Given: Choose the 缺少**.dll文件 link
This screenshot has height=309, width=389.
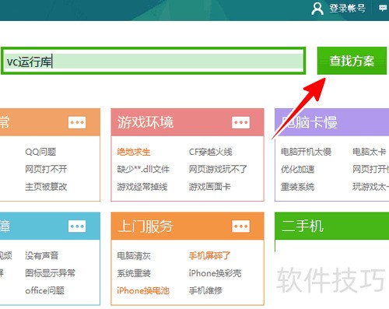Looking at the screenshot, I should point(143,169).
